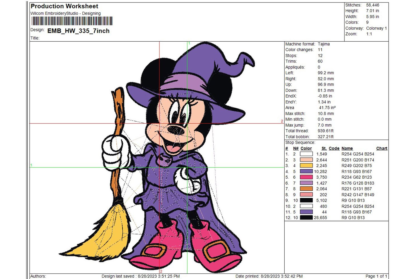
Task: Select the Area value "41.75 in²"
Action: (x=327, y=108)
